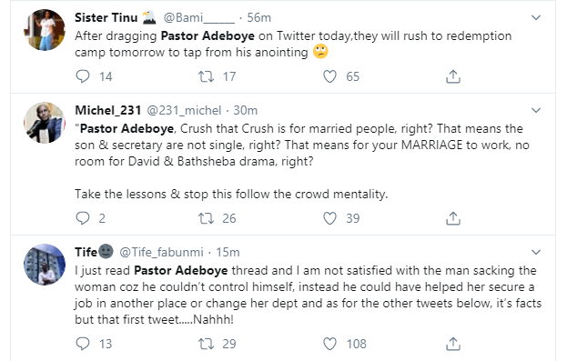Retweet Tife's tweet with 29 retweets

[x=206, y=344]
